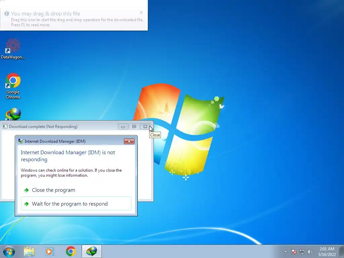Open Windows Explorer from the taskbar
Screen dimensions: 344x258
(29, 251)
